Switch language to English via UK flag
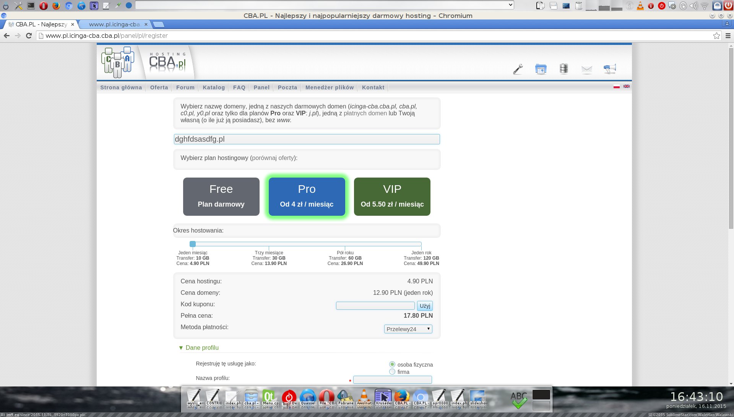Viewport: 734px width, 417px height. (x=627, y=87)
